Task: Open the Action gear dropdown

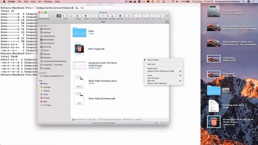Action: (87, 16)
